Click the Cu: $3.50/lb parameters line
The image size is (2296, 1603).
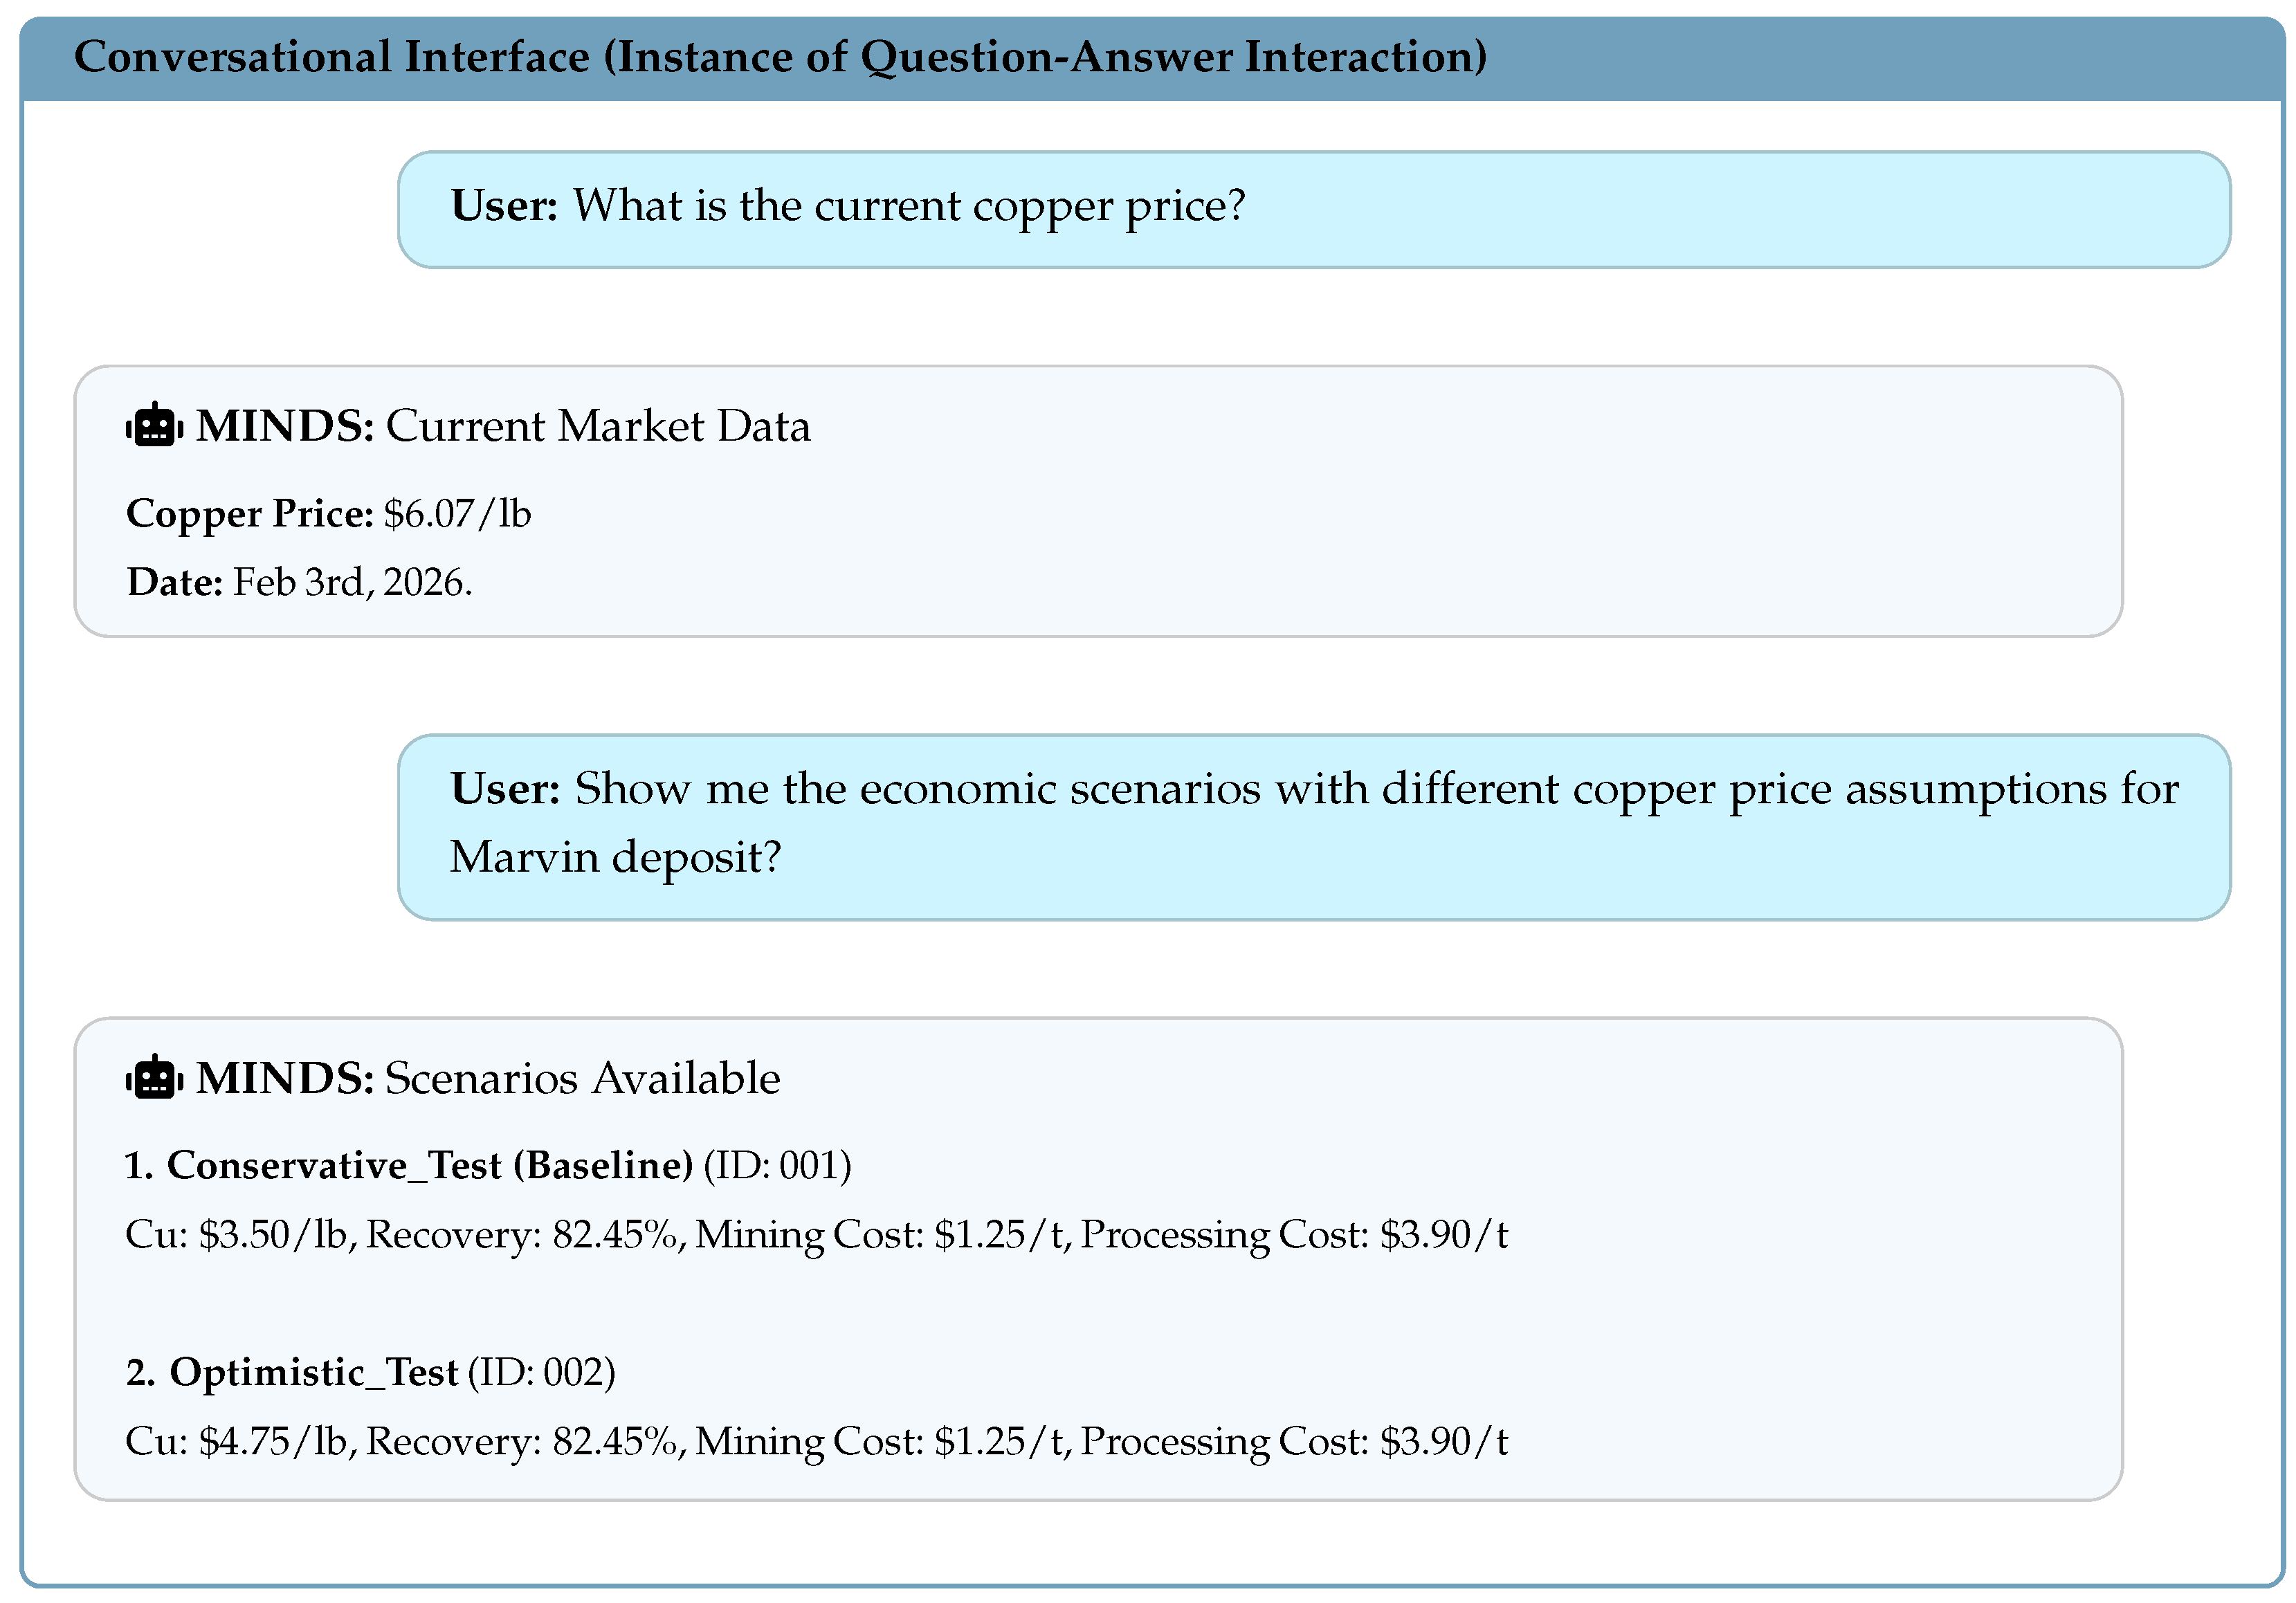pos(817,1235)
